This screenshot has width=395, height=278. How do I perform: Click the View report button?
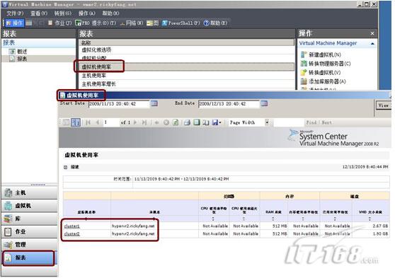[x=384, y=105]
